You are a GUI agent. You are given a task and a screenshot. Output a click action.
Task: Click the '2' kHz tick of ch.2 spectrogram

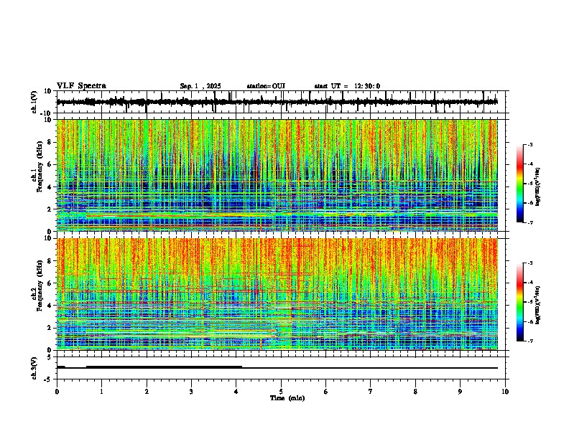(x=50, y=328)
